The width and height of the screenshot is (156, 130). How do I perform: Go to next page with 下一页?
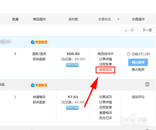click(x=147, y=30)
